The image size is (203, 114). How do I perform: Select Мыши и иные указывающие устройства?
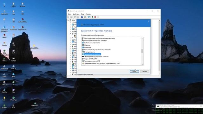click(98, 50)
